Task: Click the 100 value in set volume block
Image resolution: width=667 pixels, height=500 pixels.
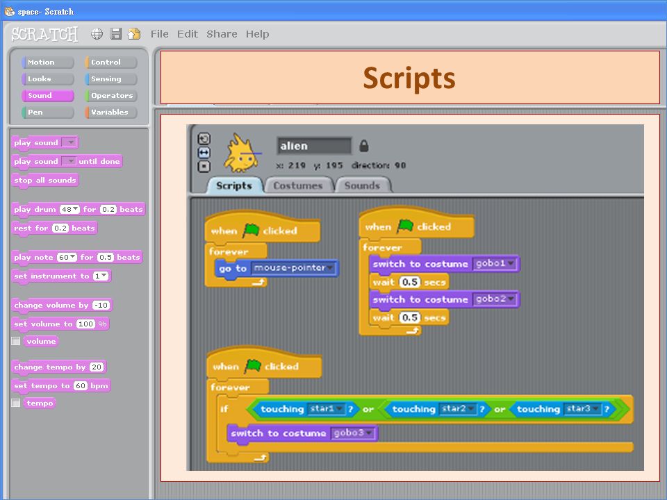Action: [x=85, y=324]
